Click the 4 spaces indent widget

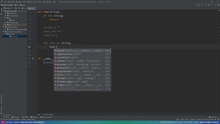point(192,120)
